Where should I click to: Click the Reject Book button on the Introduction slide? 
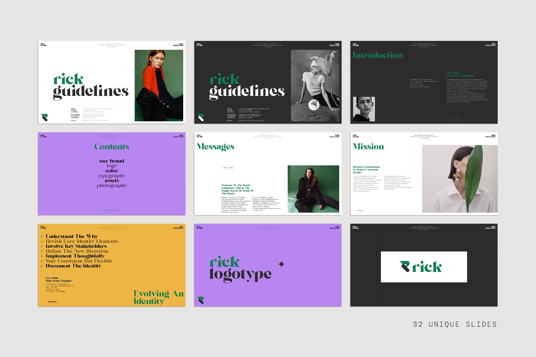click(x=454, y=119)
